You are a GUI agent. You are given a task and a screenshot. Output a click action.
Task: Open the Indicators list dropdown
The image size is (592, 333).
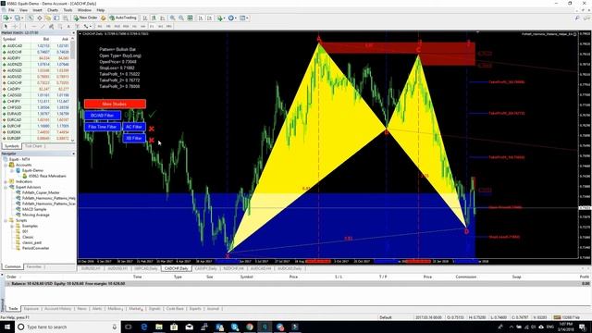click(x=221, y=18)
